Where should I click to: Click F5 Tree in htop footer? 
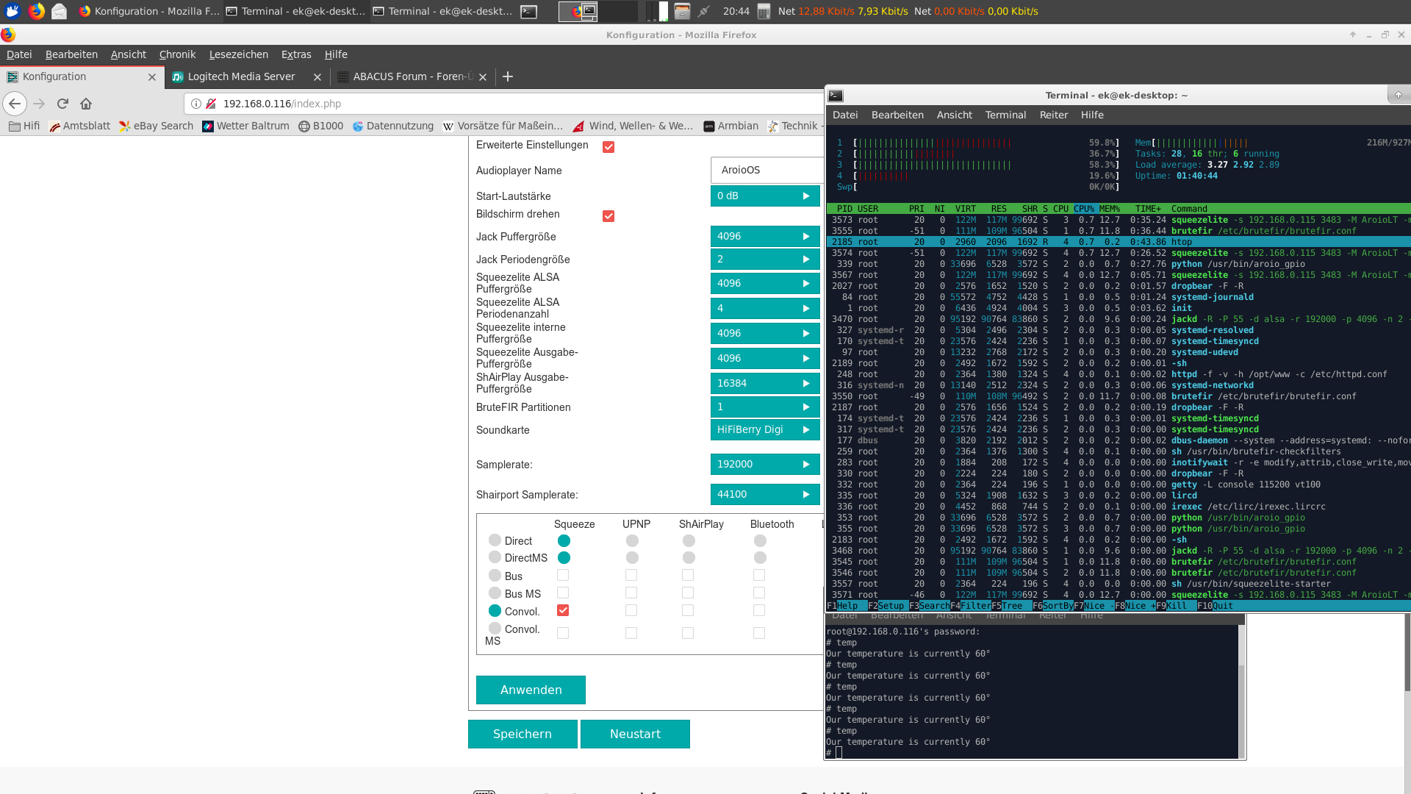pos(1007,606)
